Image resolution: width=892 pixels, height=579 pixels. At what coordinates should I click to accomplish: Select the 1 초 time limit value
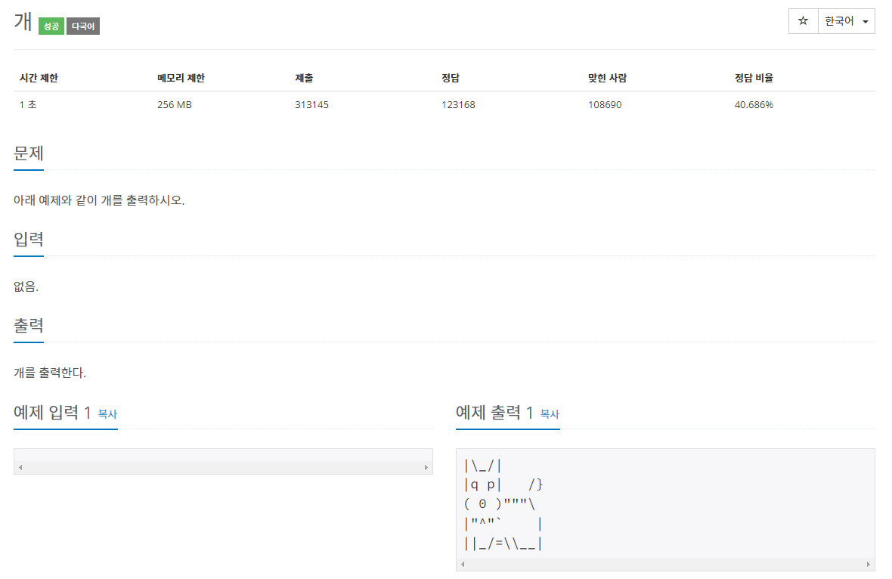[28, 104]
